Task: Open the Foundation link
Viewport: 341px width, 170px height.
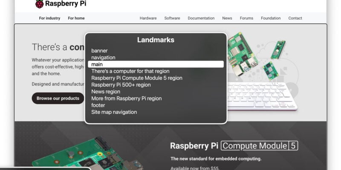Action: point(271,18)
